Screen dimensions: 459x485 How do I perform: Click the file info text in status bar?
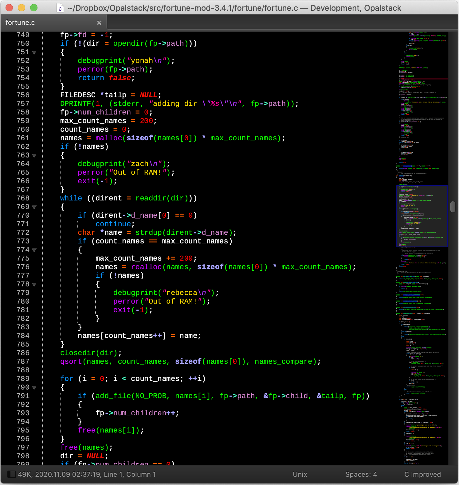[87, 474]
